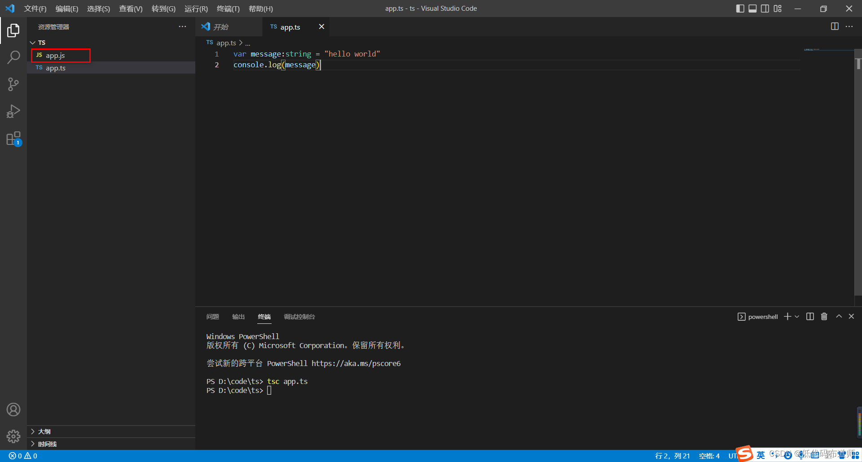Switch to the 开始 welcome tab
The image size is (862, 462).
(229, 27)
